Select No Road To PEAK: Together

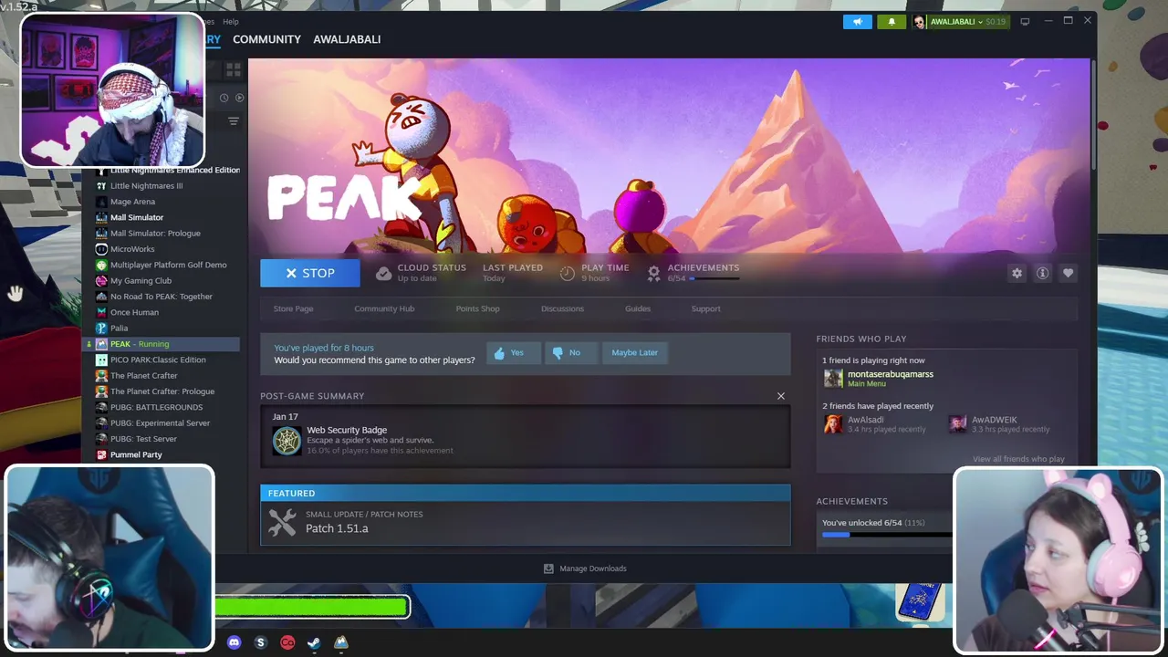(x=162, y=297)
